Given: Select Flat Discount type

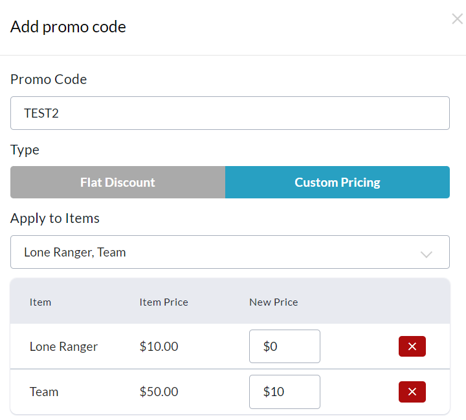Looking at the screenshot, I should 118,182.
